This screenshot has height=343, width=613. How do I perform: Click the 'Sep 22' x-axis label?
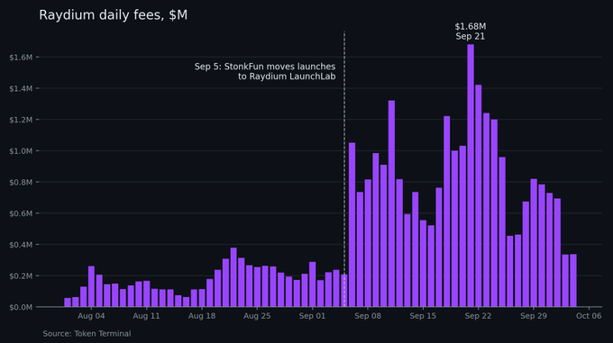tap(478, 316)
